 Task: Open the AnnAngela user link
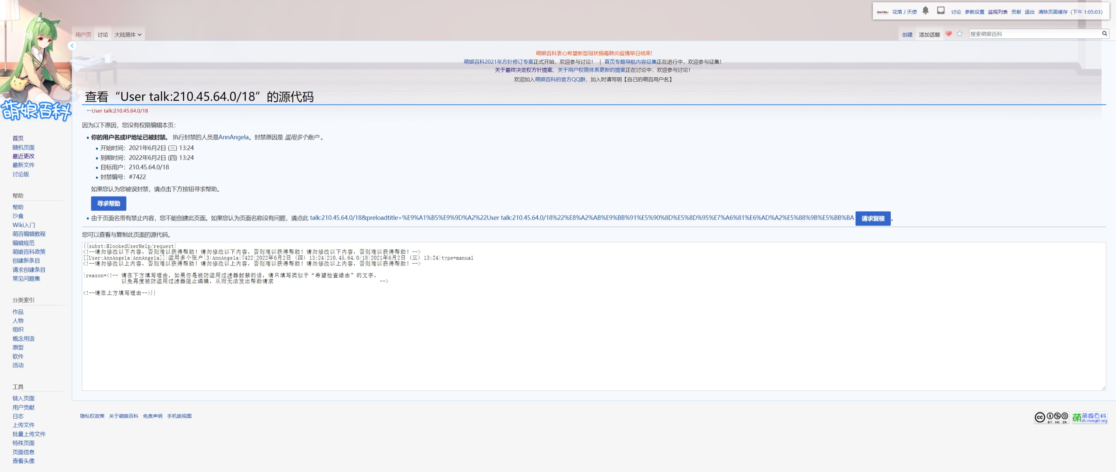233,137
